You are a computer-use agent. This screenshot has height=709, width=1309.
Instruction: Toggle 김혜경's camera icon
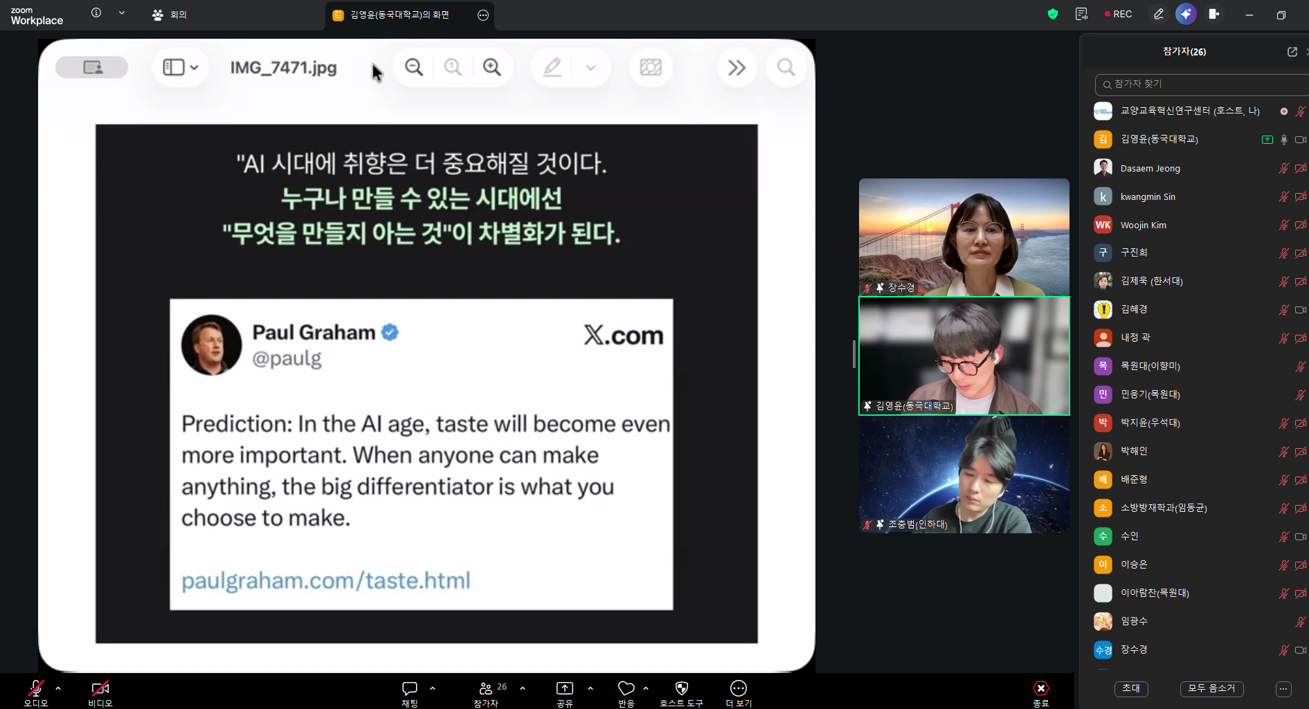click(1301, 310)
